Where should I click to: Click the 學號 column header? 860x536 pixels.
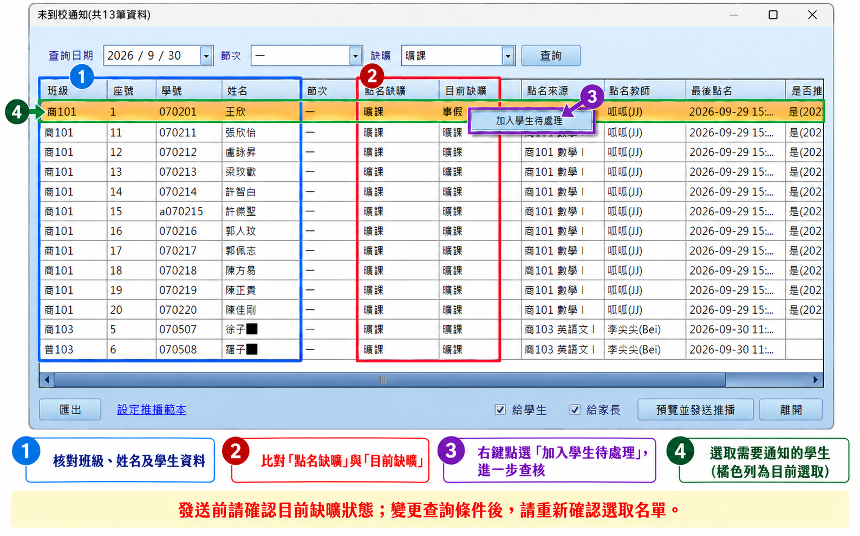pos(189,91)
